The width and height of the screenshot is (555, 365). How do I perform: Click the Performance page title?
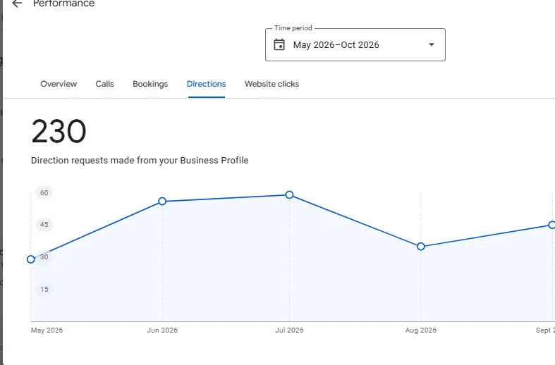click(63, 4)
